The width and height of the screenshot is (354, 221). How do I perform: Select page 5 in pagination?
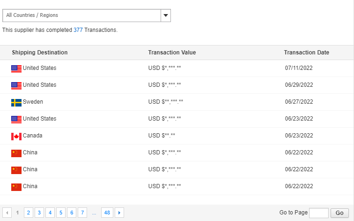click(61, 213)
